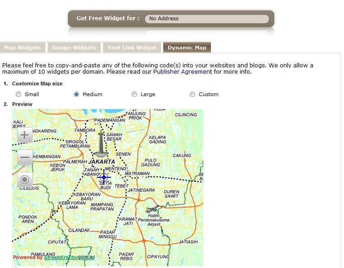Select Medium map size
This screenshot has width=344, height=268.
click(76, 94)
